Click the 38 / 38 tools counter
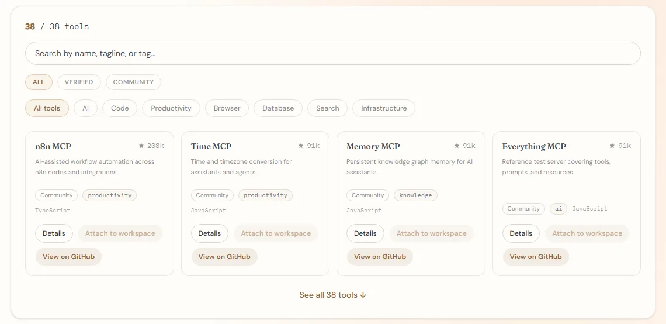 click(57, 26)
